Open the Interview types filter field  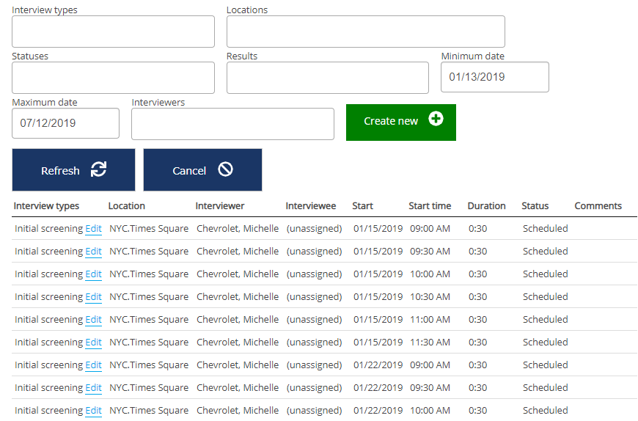tap(113, 32)
